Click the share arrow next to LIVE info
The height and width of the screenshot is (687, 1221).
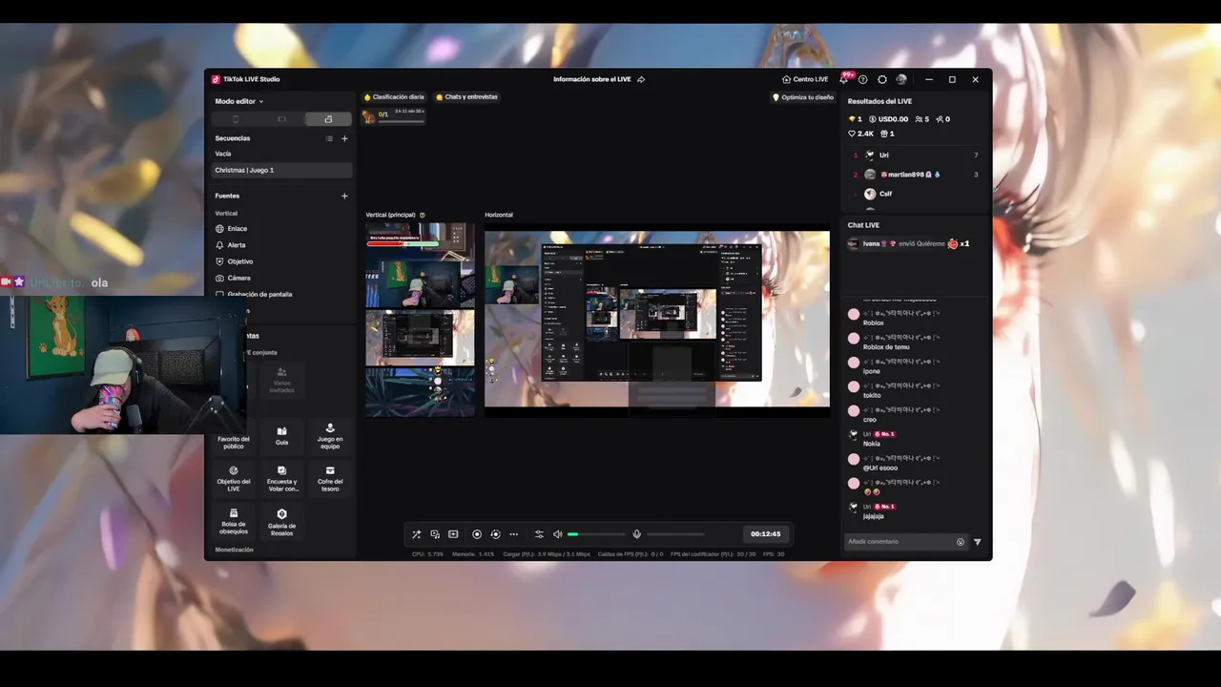point(641,79)
